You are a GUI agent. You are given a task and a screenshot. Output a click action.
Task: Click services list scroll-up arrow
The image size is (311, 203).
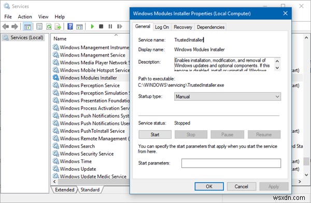tap(306, 37)
